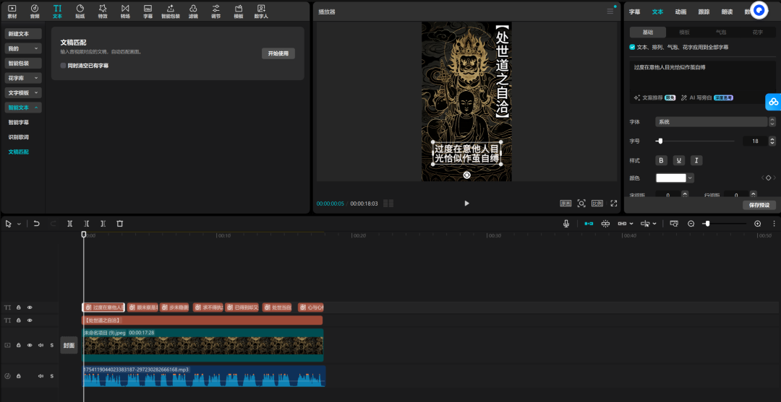Switch to the 字幕 tab in properties panel
Viewport: 781px width, 402px height.
(635, 12)
